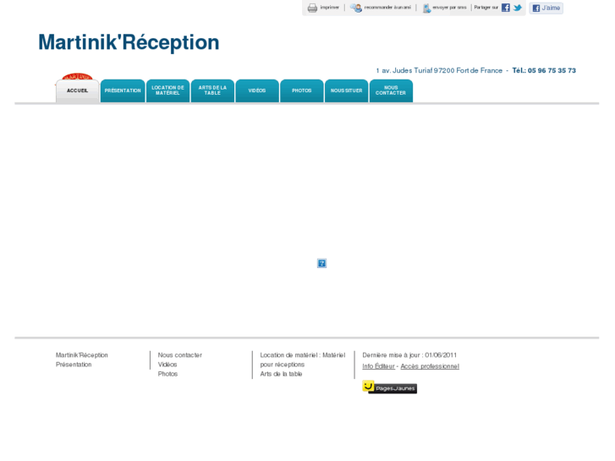
Task: Click 'envoyer par sms' link
Action: [x=449, y=8]
